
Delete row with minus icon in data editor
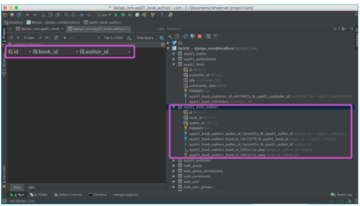click(72, 38)
